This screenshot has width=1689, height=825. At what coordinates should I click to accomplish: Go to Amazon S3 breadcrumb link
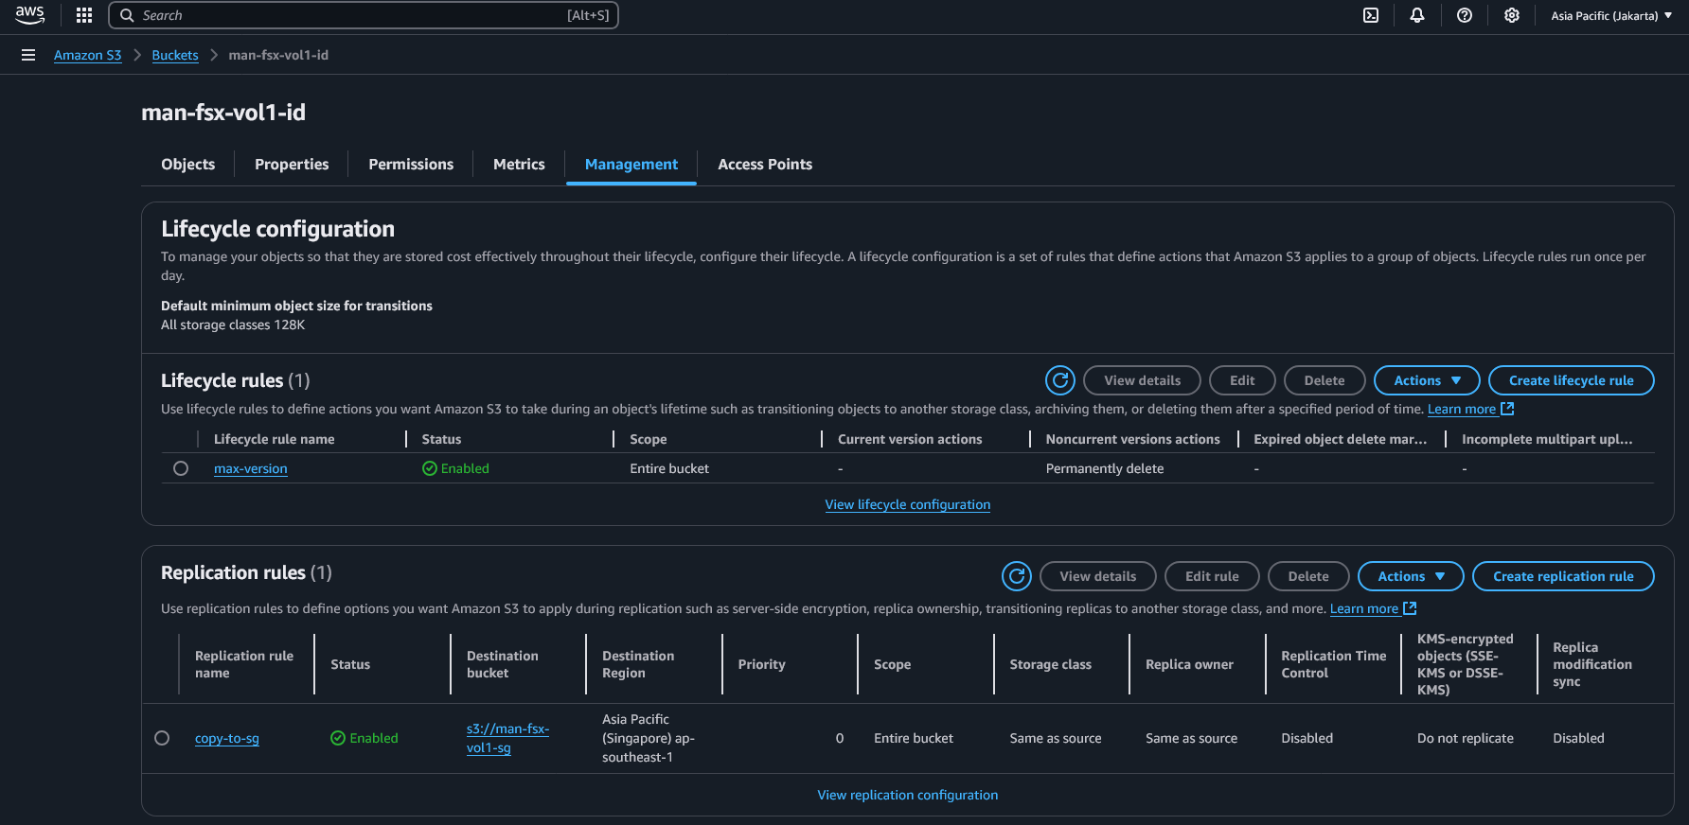pyautogui.click(x=88, y=55)
